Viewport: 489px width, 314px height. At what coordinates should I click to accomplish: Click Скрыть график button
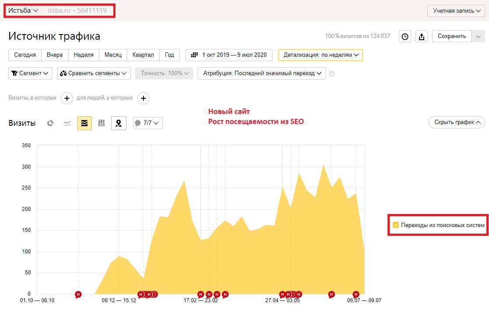click(x=457, y=122)
